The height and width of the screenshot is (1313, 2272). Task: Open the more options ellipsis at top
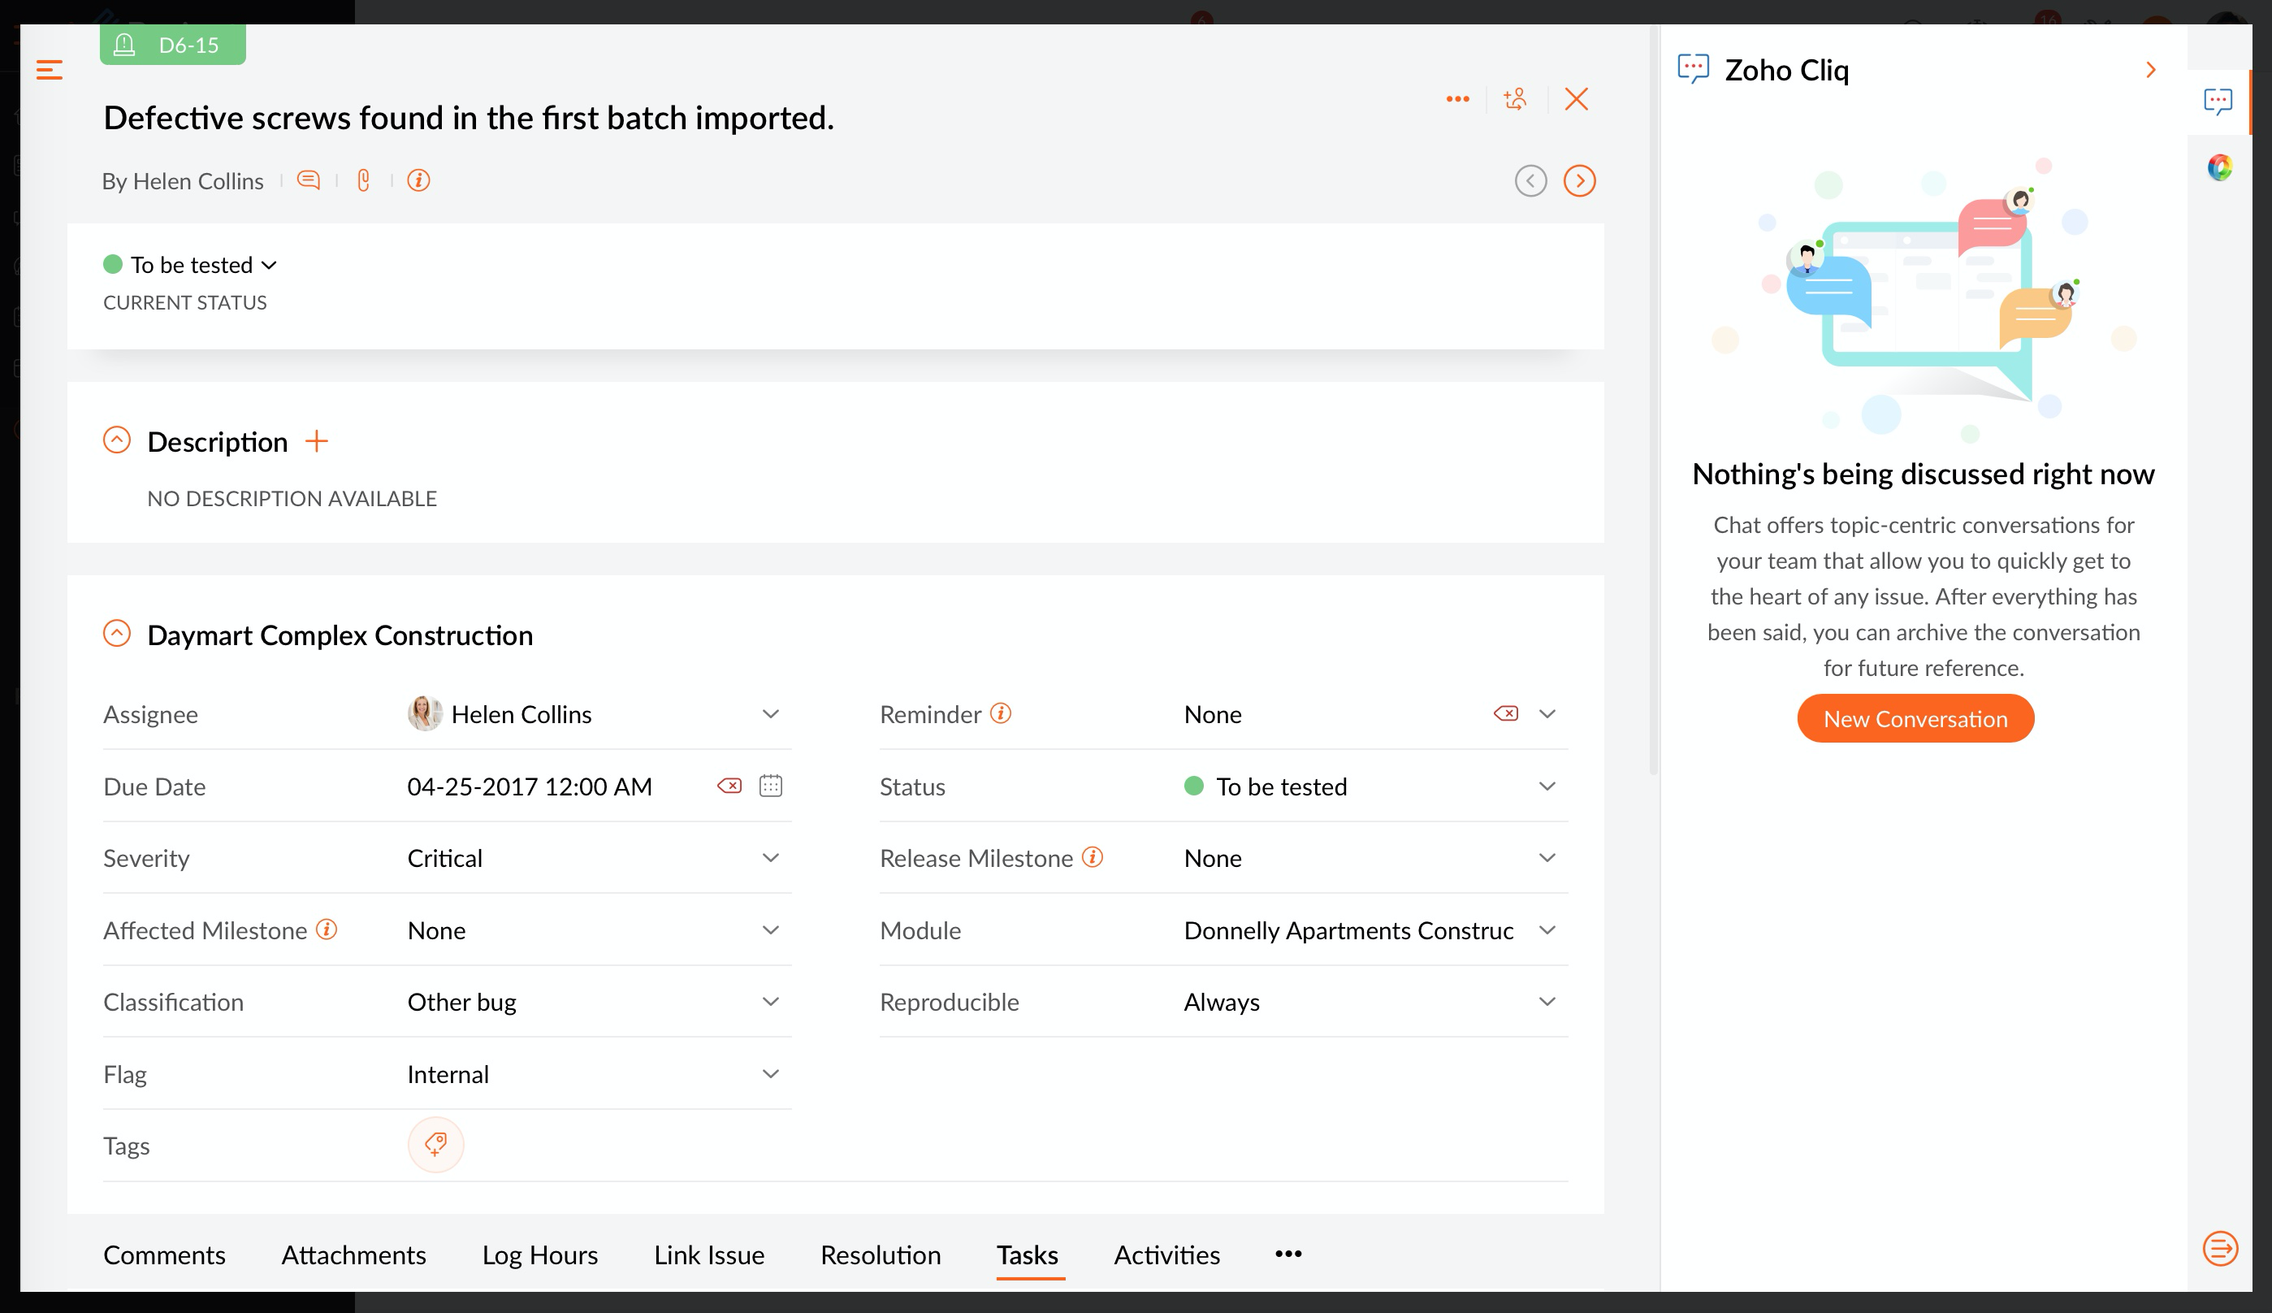pyautogui.click(x=1457, y=99)
